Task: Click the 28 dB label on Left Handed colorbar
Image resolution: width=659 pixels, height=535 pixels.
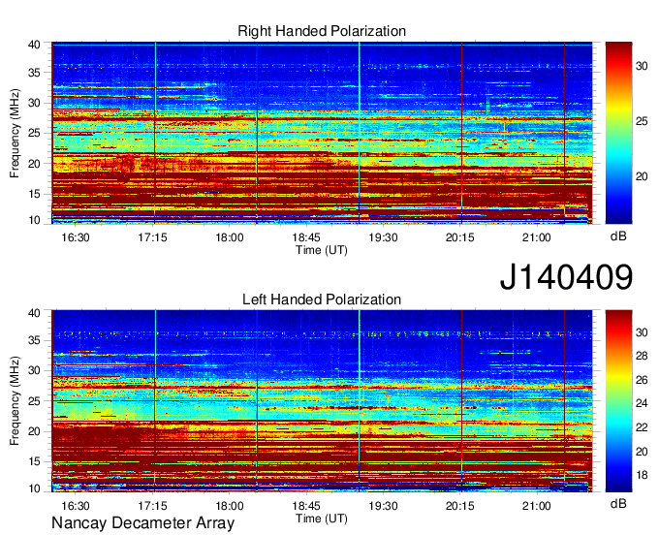Action: [x=642, y=357]
